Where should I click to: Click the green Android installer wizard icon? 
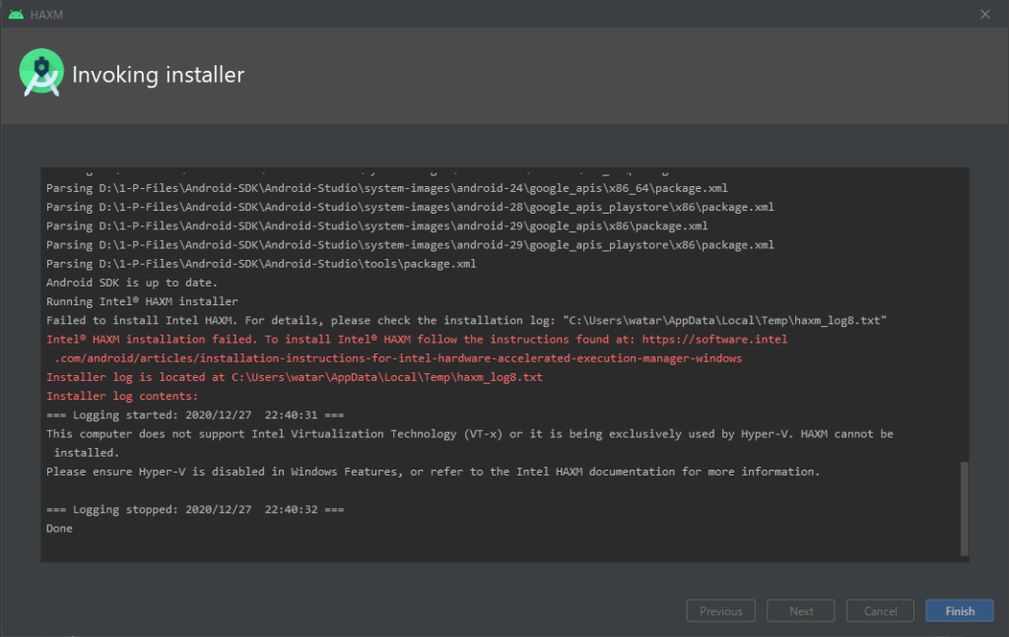point(41,73)
